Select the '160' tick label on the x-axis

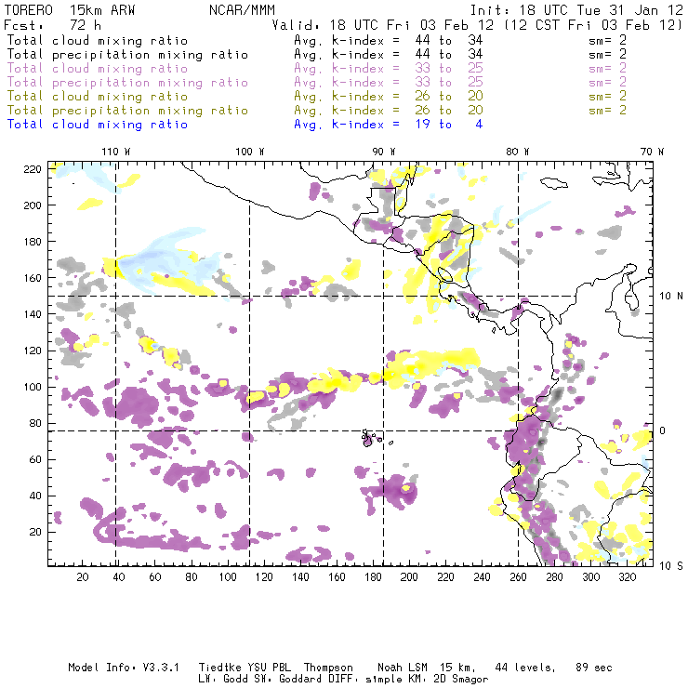(337, 577)
